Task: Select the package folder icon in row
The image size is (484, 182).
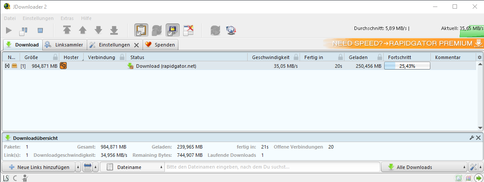Action: pyautogui.click(x=14, y=66)
